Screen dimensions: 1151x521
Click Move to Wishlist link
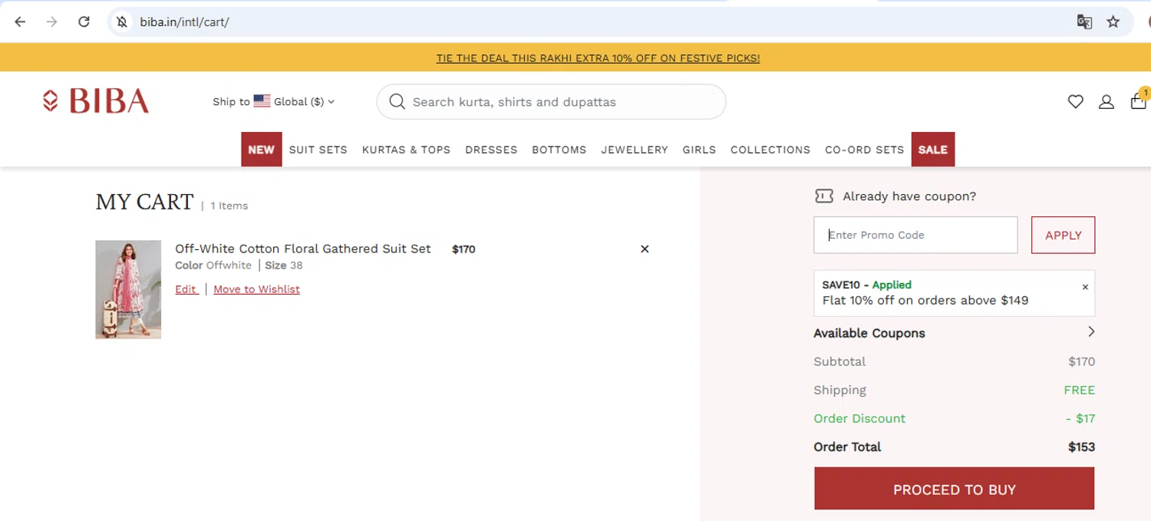256,289
